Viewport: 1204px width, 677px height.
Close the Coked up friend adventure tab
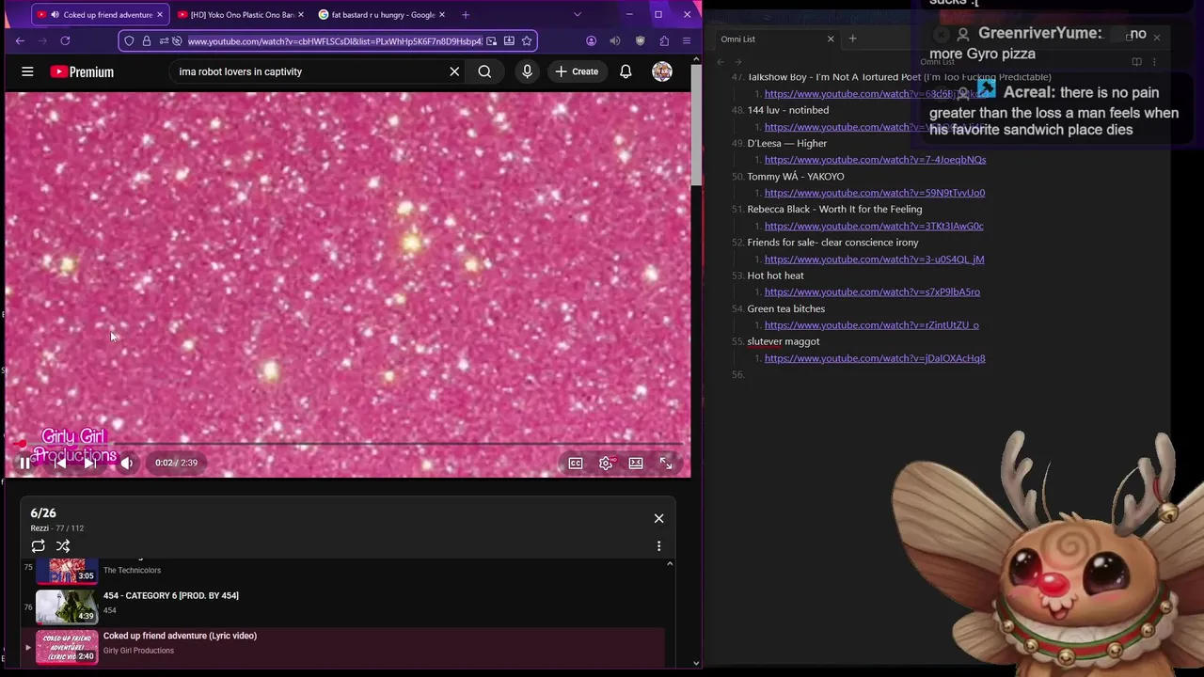(159, 14)
